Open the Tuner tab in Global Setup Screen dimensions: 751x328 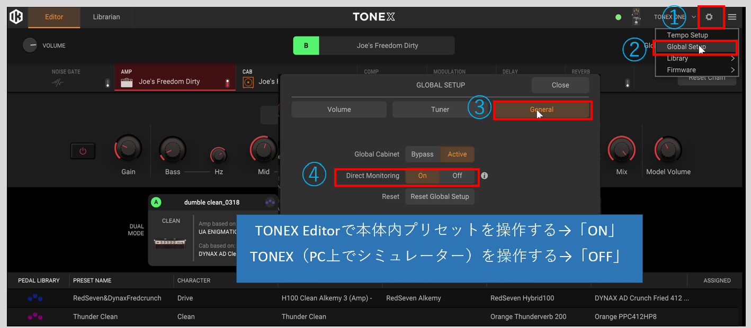[x=440, y=110]
